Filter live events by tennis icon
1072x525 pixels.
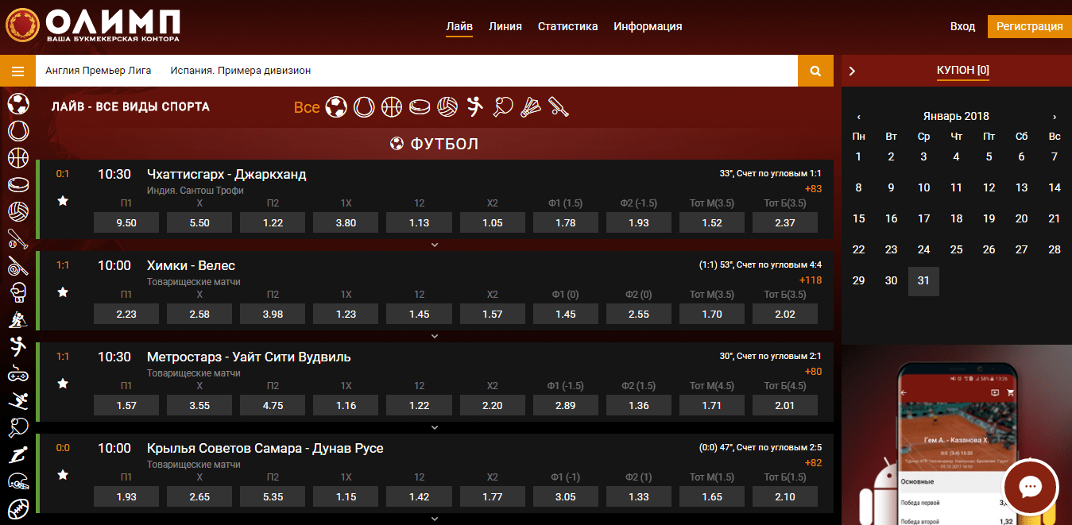tap(364, 106)
